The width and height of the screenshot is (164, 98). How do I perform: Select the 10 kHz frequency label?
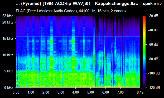(8, 55)
